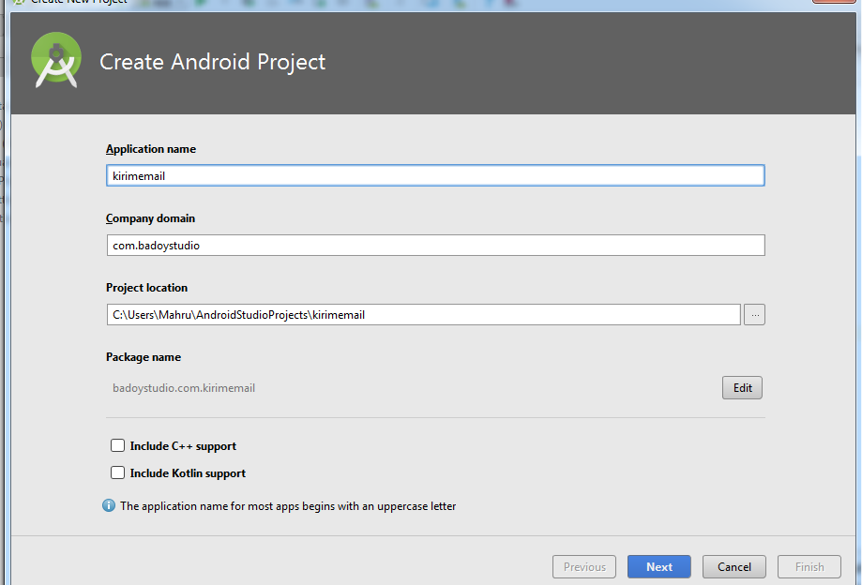Click the Create Android Project heading
862x585 pixels.
point(213,63)
